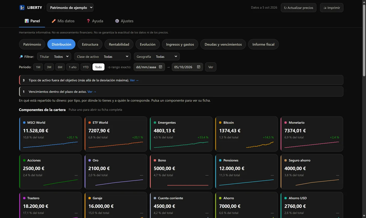Select the 1M period

38,67
